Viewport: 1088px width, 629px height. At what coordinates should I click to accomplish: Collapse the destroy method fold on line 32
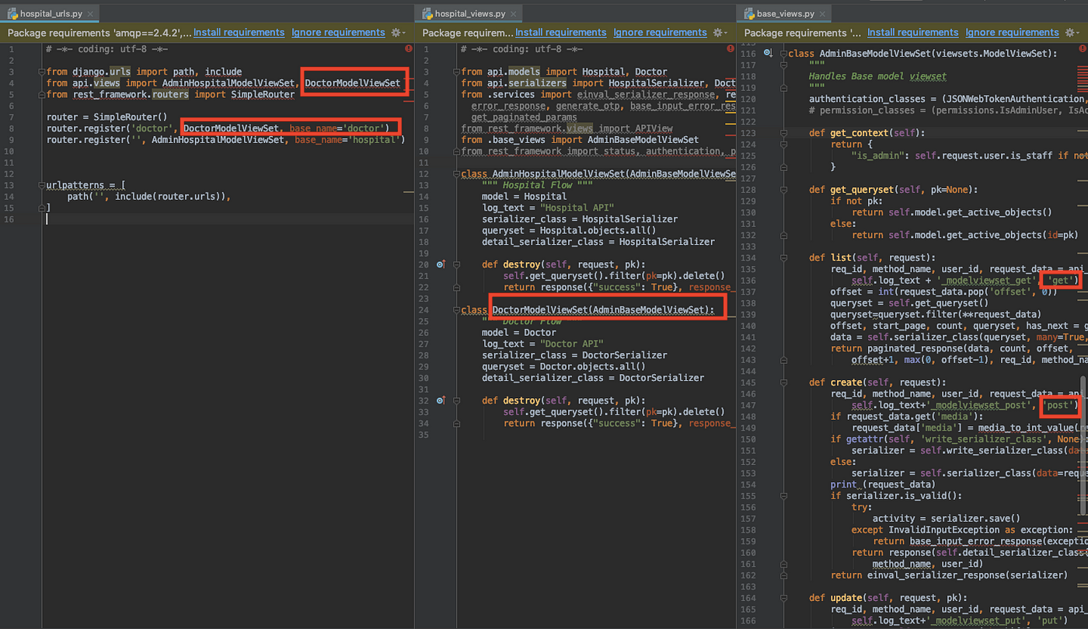pos(457,400)
